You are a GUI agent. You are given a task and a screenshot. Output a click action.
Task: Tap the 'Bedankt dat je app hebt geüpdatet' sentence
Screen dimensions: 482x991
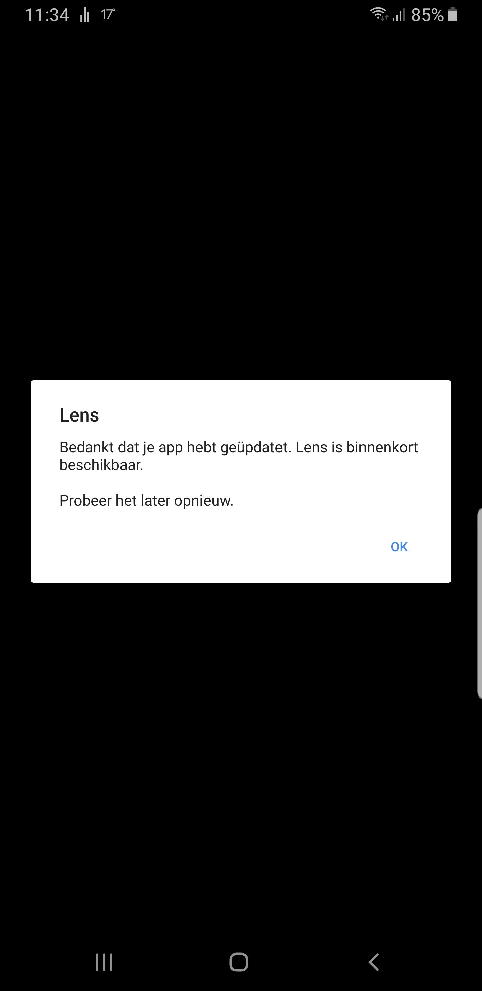[175, 447]
